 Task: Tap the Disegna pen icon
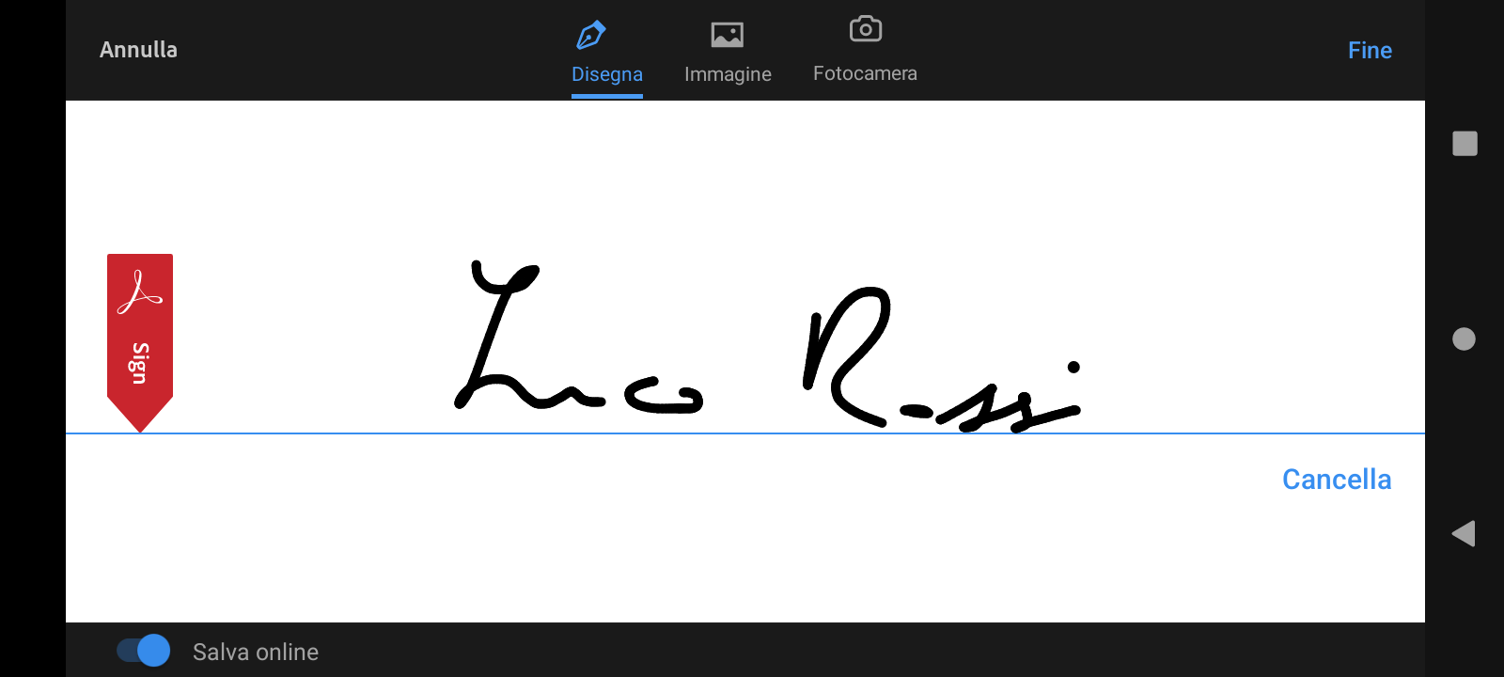[x=590, y=36]
